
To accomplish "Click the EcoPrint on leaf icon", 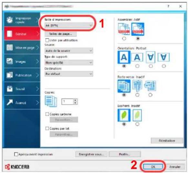I will 137,115.
